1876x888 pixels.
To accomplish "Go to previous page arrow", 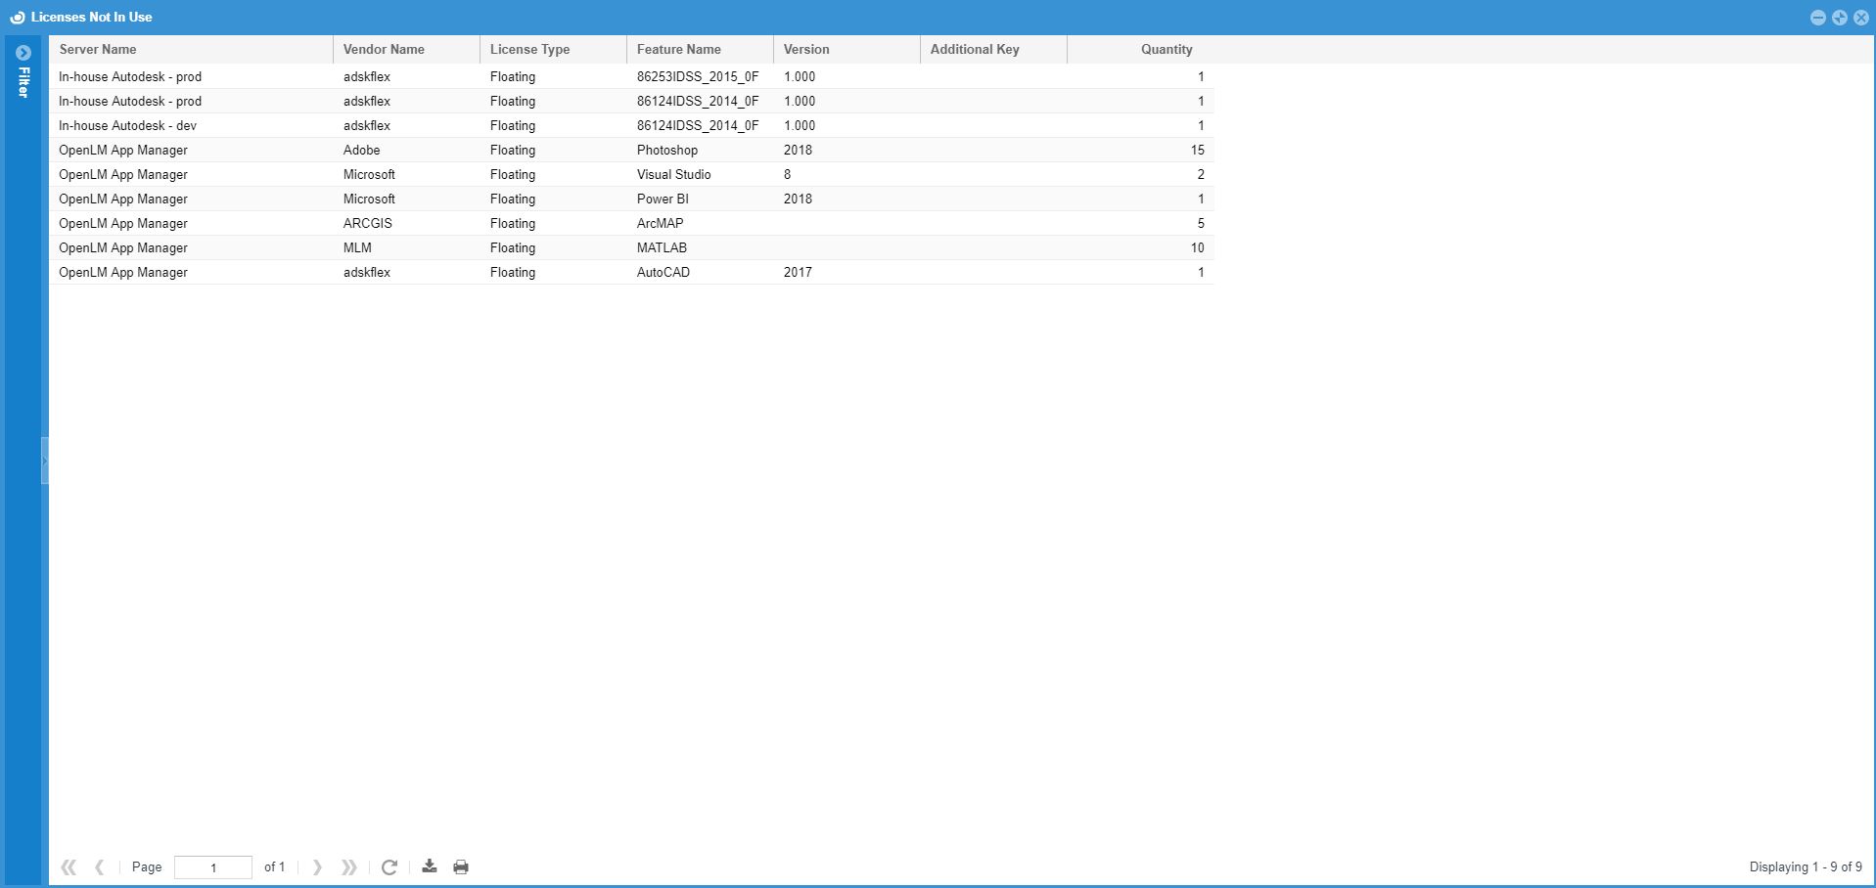I will pos(100,867).
